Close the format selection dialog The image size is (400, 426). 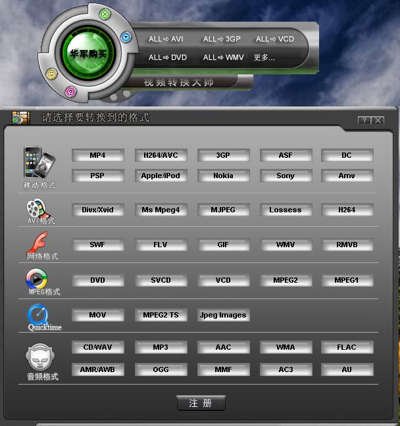[x=378, y=120]
